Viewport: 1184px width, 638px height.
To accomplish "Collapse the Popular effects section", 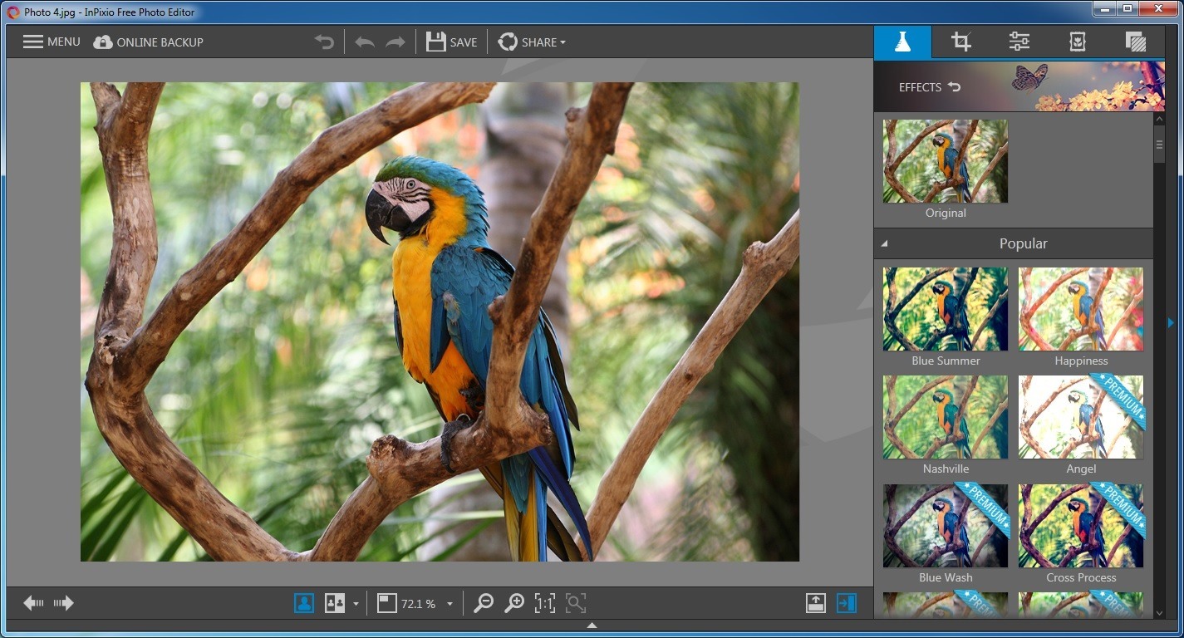I will click(x=884, y=243).
